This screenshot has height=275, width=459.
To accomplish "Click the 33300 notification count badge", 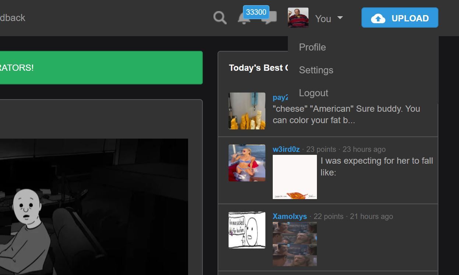I will click(256, 12).
